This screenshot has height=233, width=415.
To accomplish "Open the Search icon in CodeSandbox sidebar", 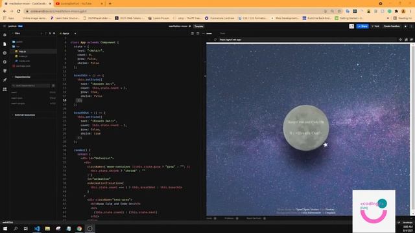I will click(x=5, y=53).
